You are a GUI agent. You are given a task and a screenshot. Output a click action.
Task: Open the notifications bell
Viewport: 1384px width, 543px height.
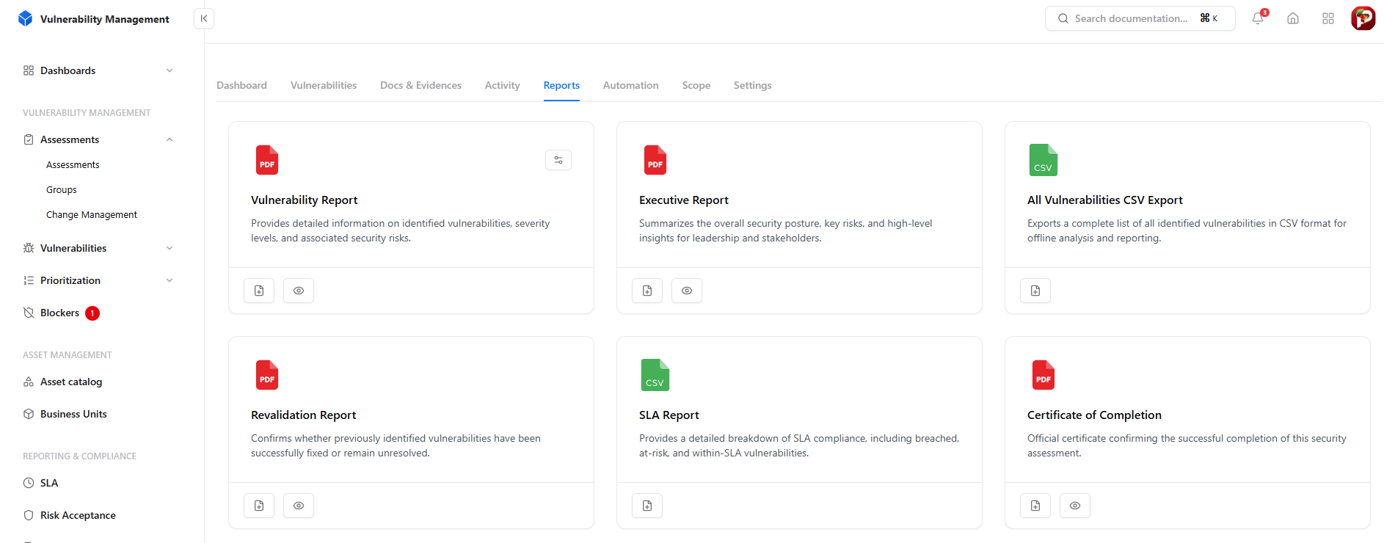1258,18
